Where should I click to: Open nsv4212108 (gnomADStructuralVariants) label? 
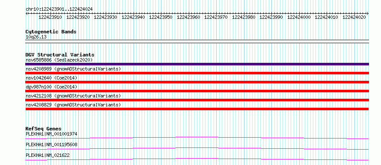pos(73,96)
